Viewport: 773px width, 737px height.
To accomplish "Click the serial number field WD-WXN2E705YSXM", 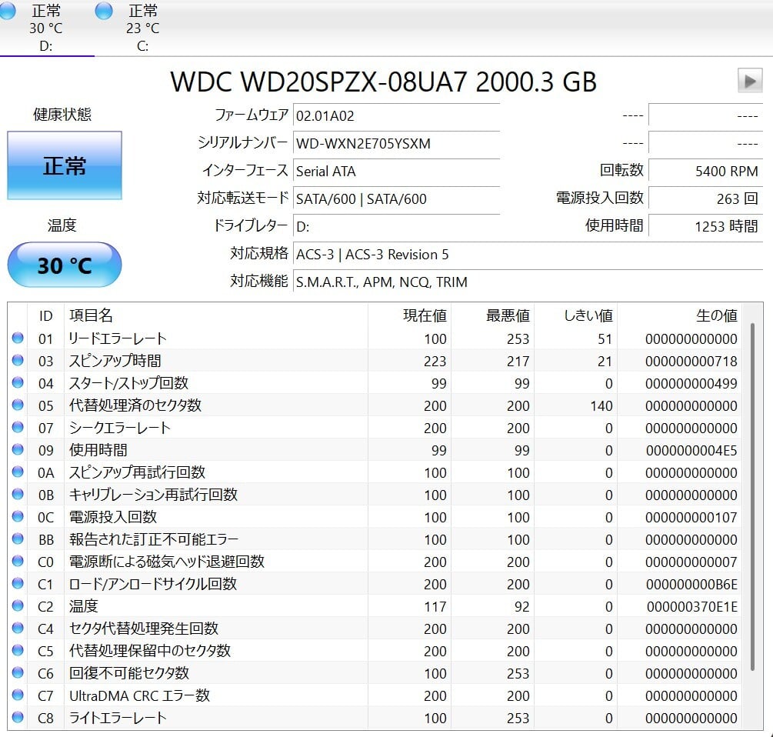I will [395, 143].
